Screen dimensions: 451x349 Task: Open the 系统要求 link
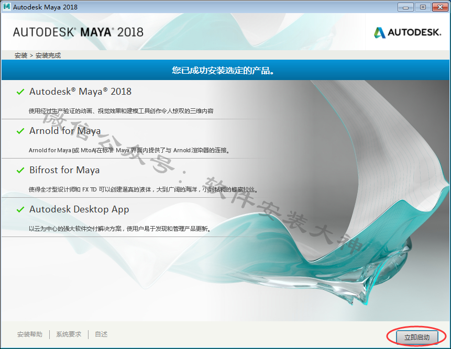tap(69, 334)
